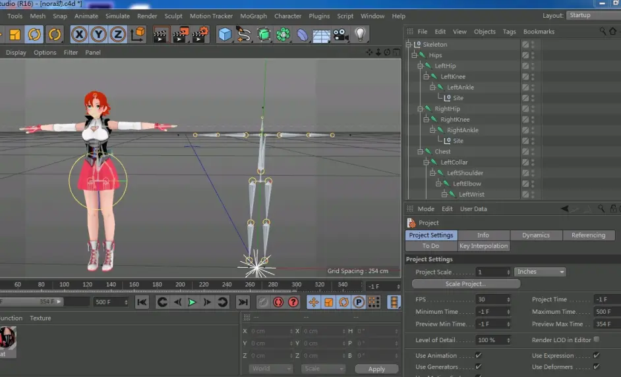
Task: Open the Inches unit dropdown
Action: [x=541, y=272]
